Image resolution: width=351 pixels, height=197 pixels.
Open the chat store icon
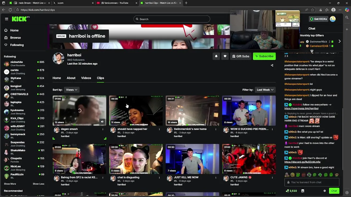click(303, 191)
